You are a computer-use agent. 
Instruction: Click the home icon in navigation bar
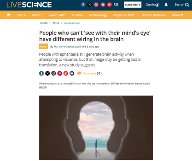tap(9, 15)
